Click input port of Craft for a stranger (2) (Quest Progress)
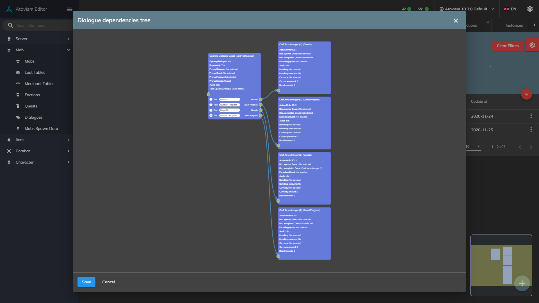The height and width of the screenshot is (303, 539). pyautogui.click(x=278, y=256)
